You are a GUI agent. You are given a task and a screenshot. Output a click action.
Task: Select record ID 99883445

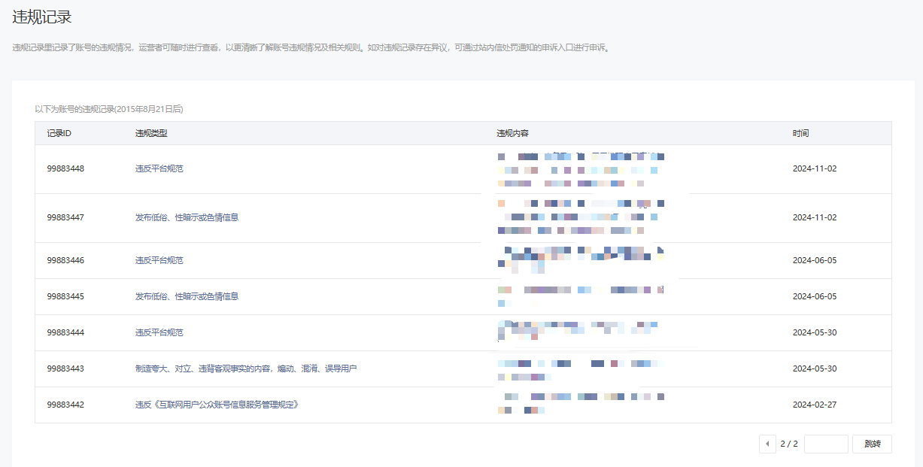65,296
